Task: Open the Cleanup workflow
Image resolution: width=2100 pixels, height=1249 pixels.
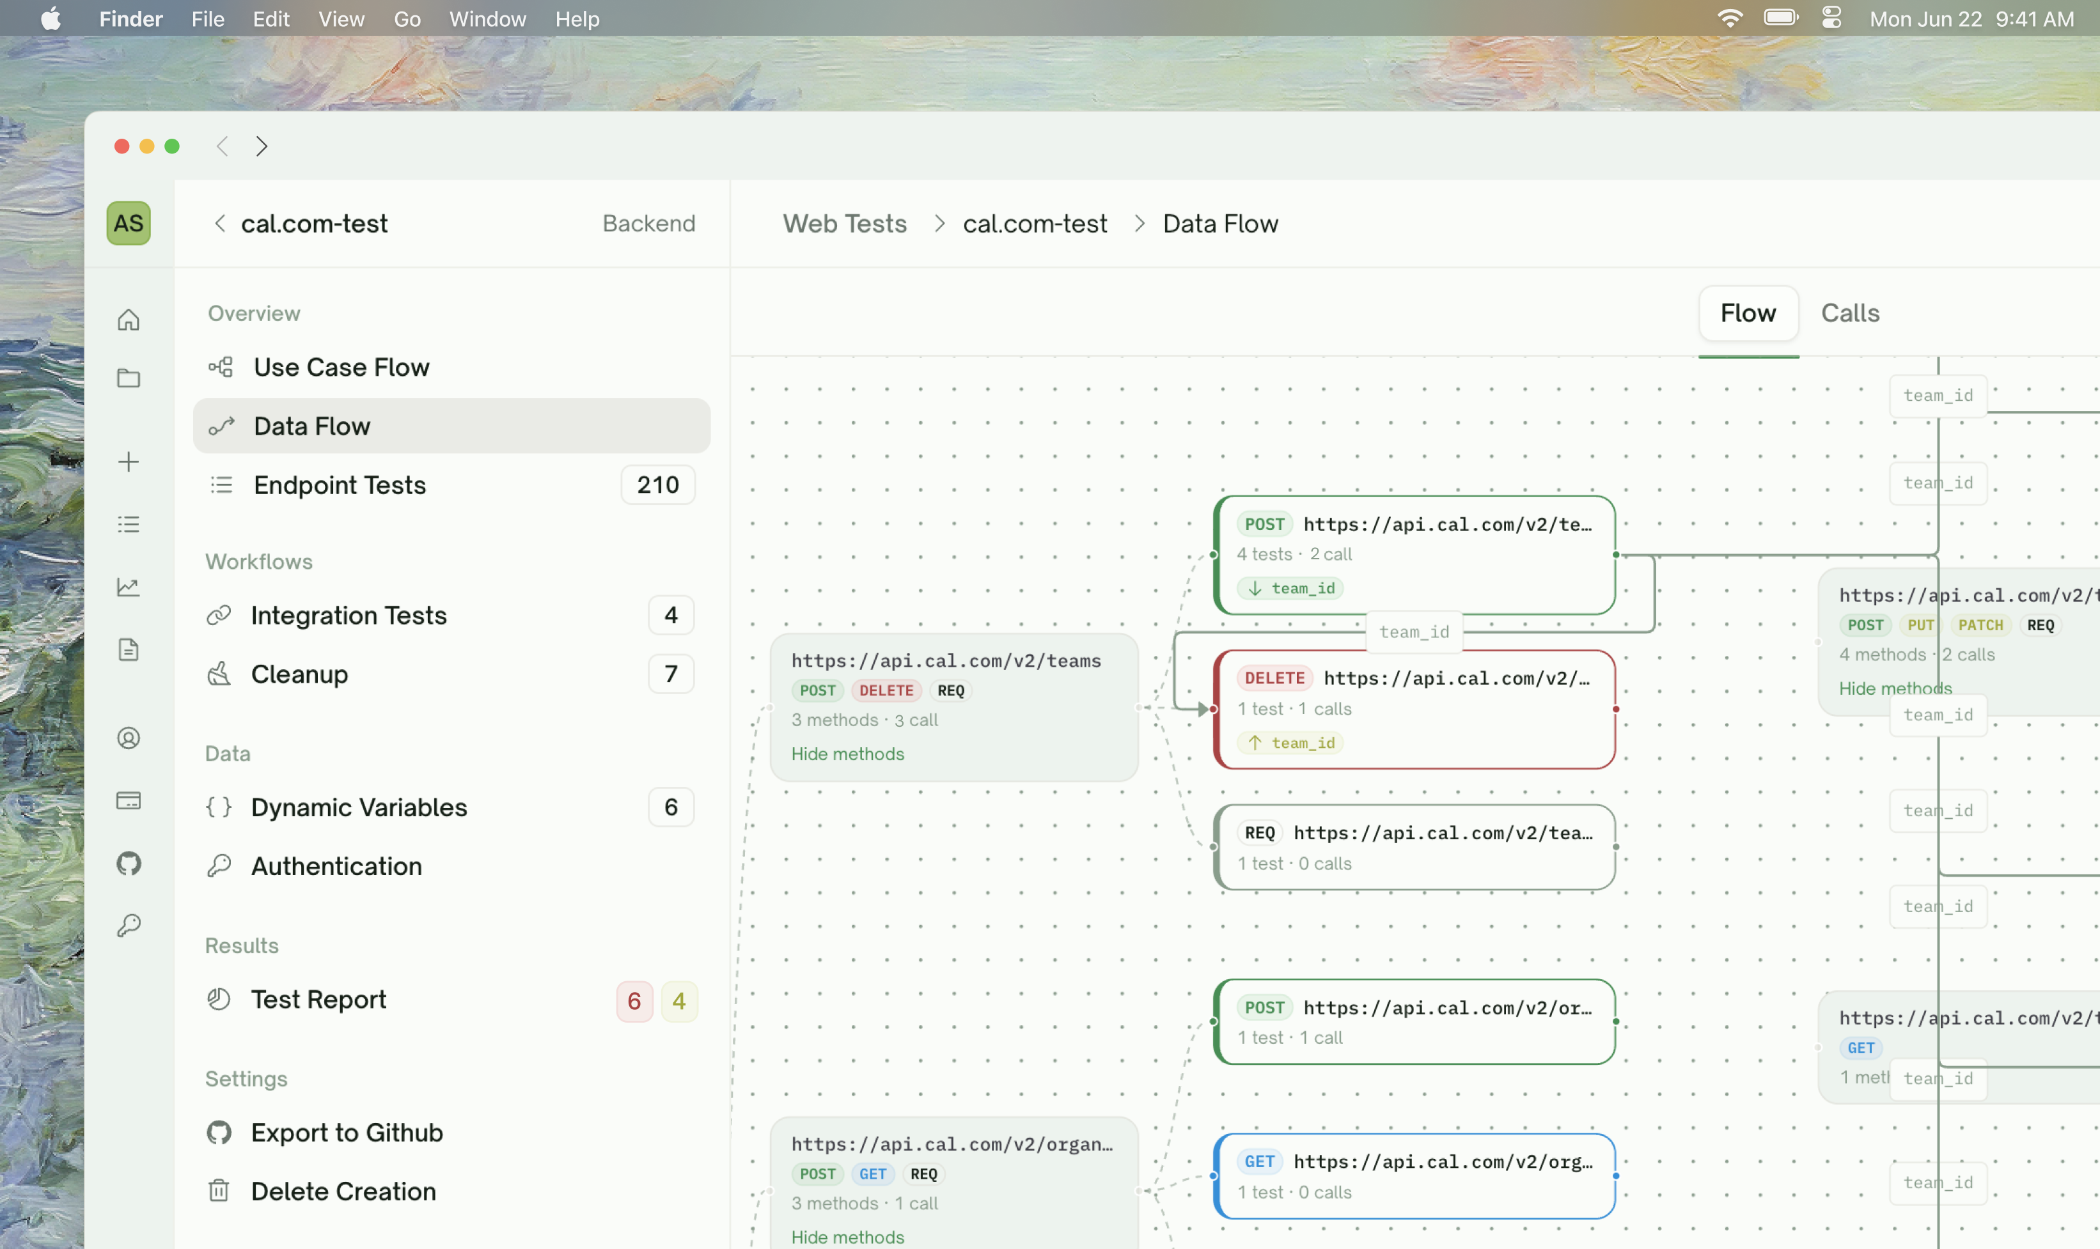Action: coord(451,674)
